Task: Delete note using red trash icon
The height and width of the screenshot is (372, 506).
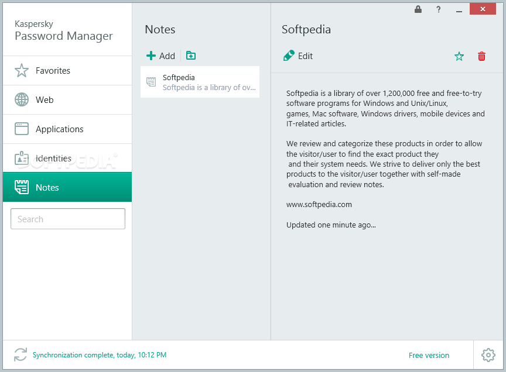Action: coord(481,56)
